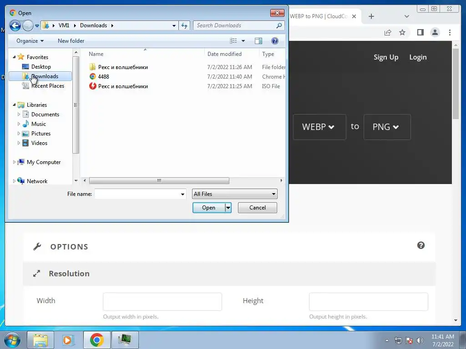The height and width of the screenshot is (349, 466).
Task: Show the preview pane
Action: (x=258, y=41)
